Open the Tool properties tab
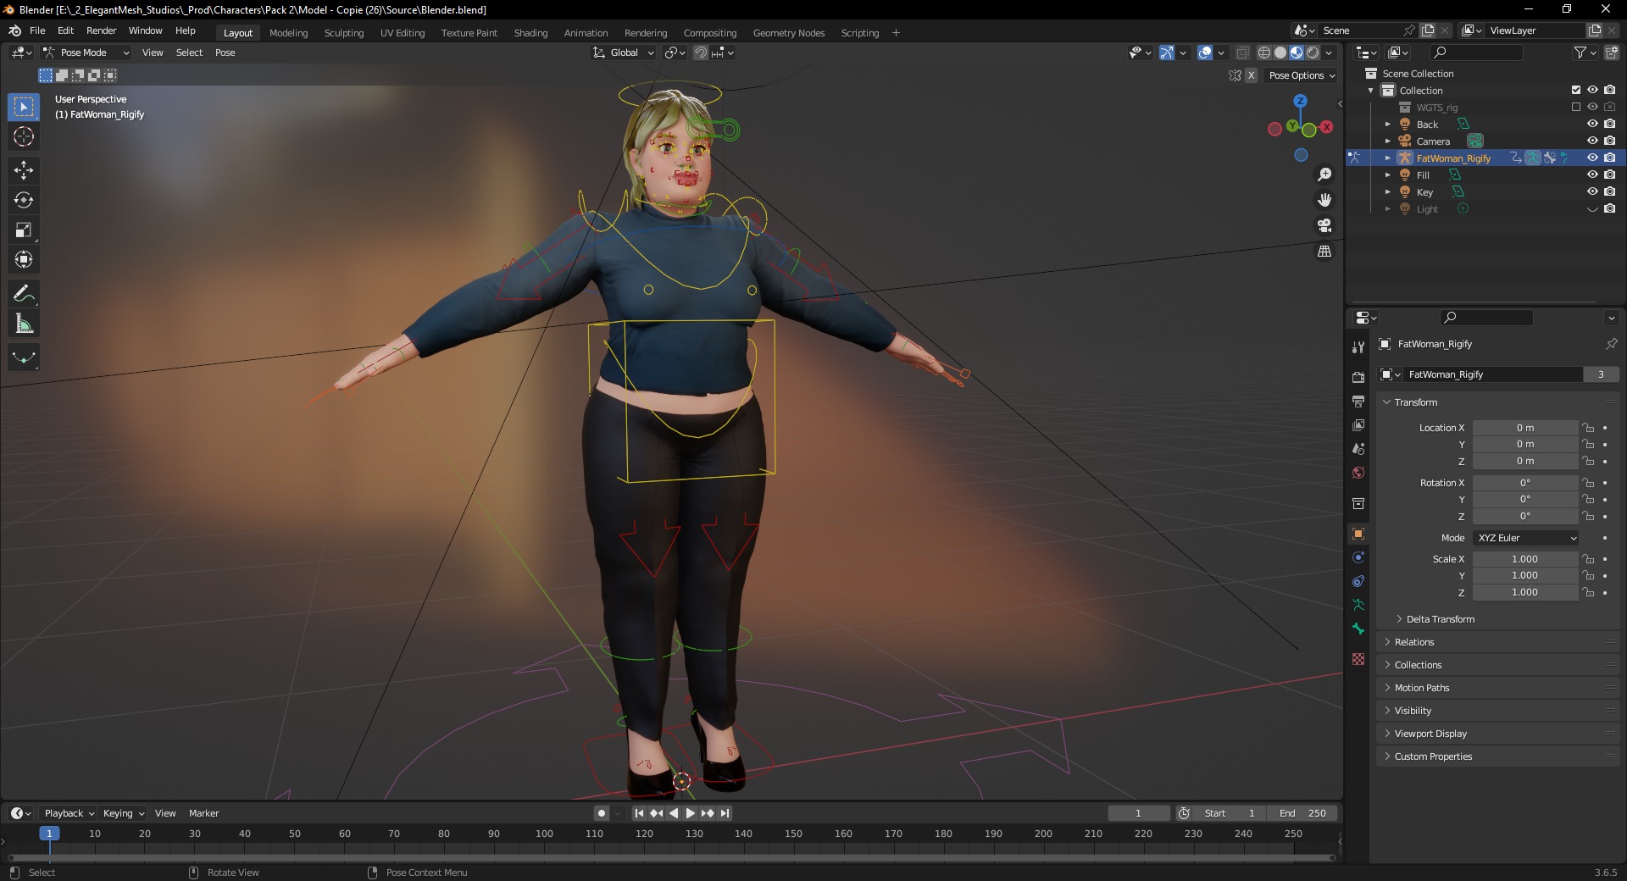 point(1358,347)
